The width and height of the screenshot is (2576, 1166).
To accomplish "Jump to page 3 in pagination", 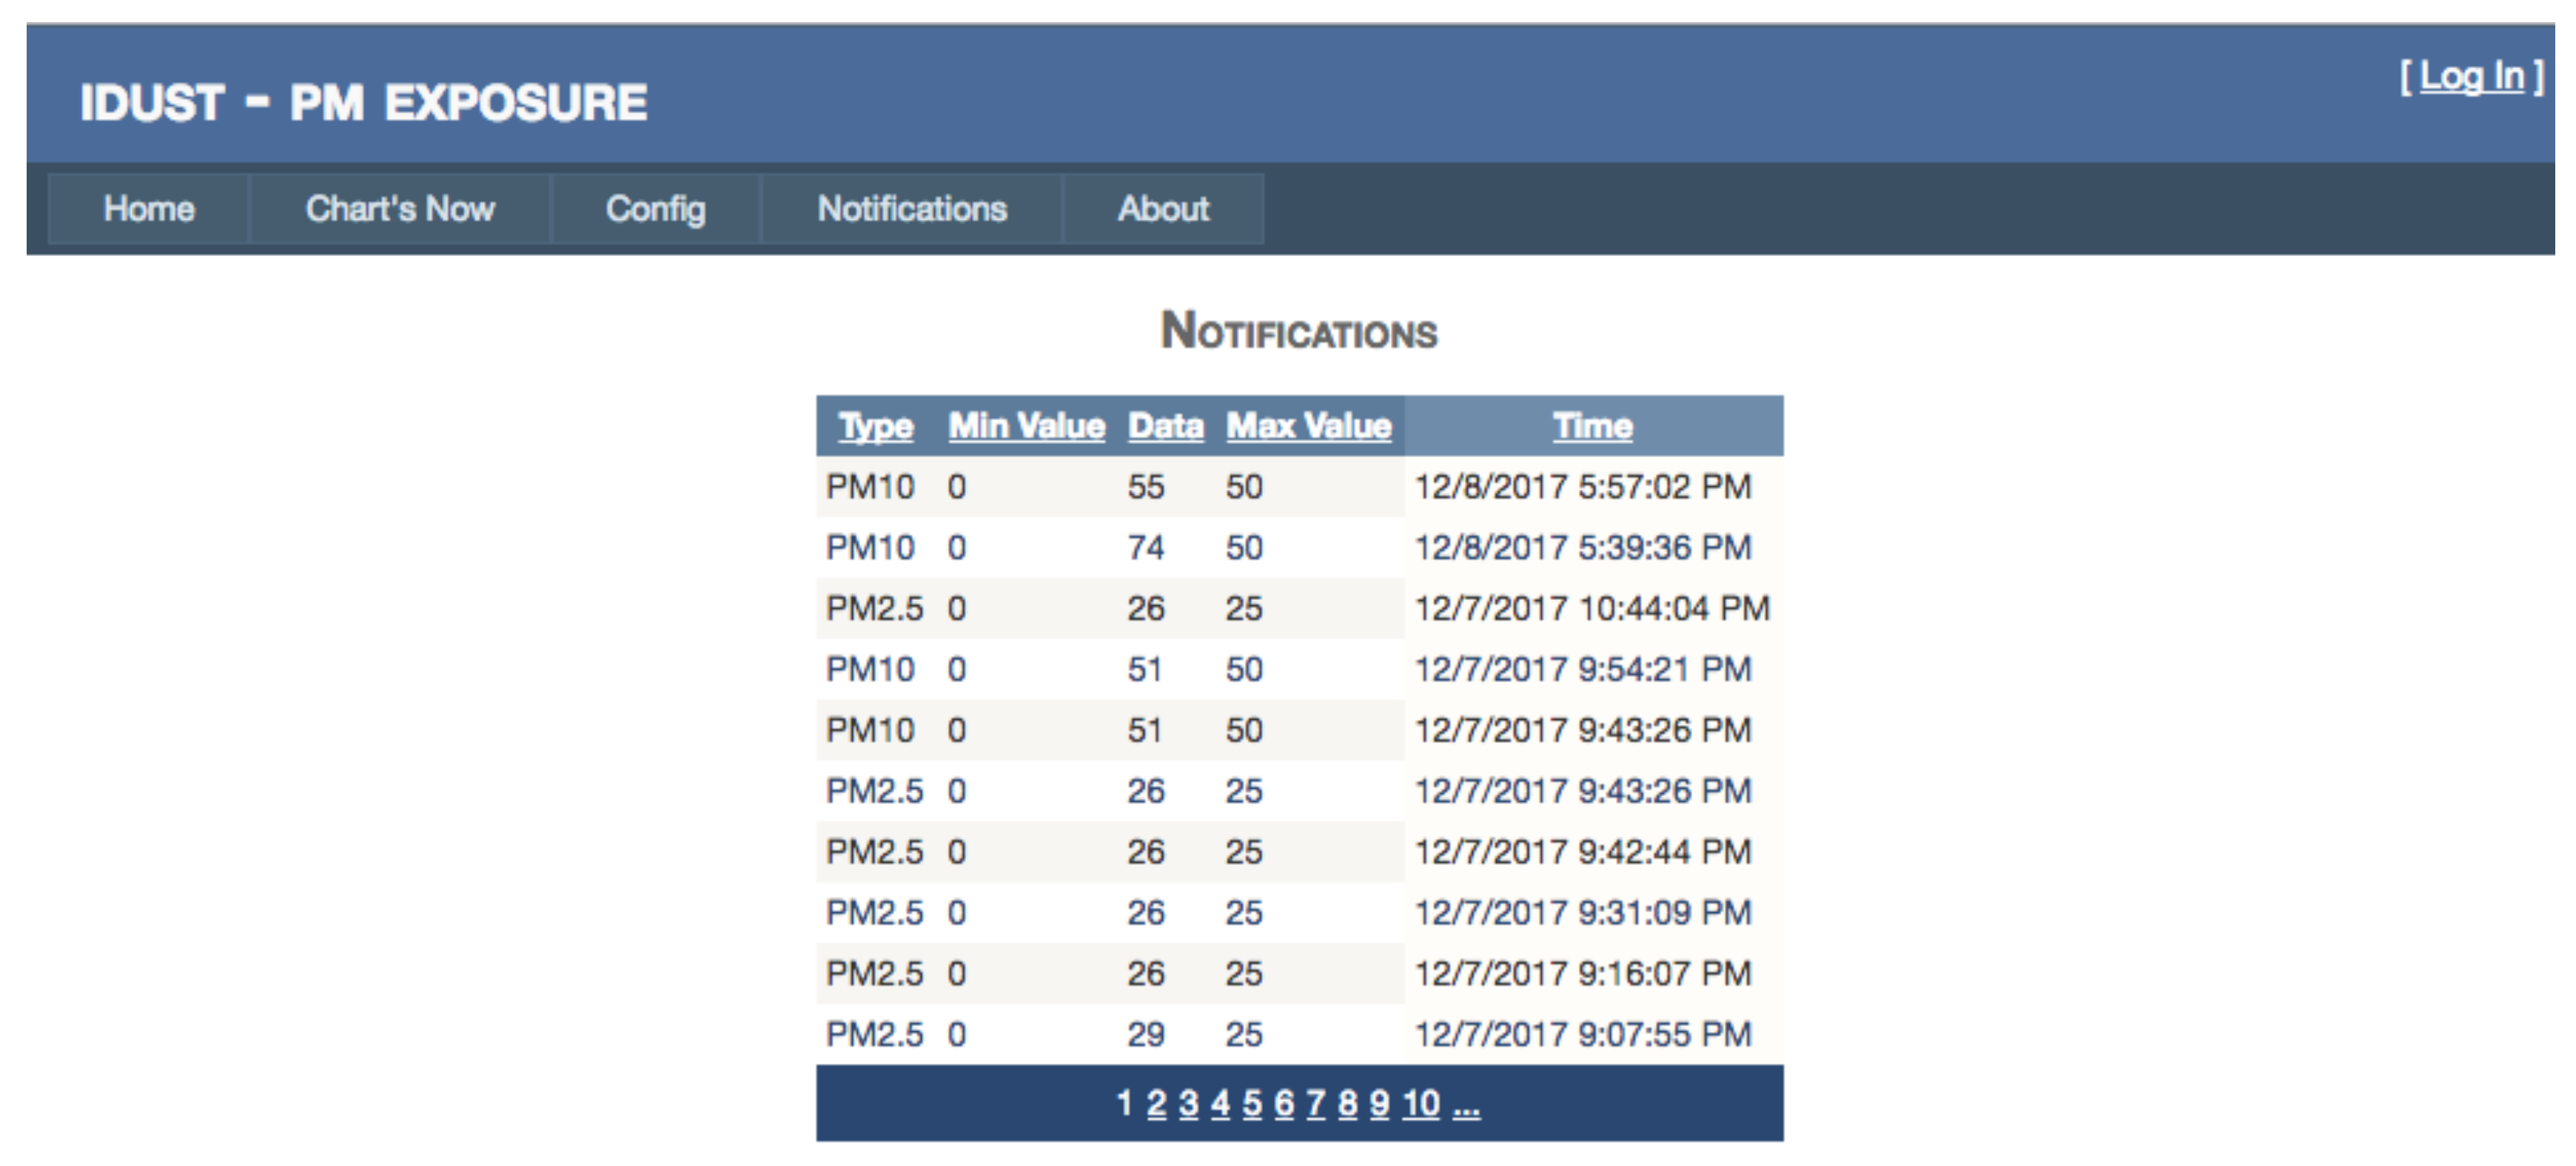I will [1188, 1104].
